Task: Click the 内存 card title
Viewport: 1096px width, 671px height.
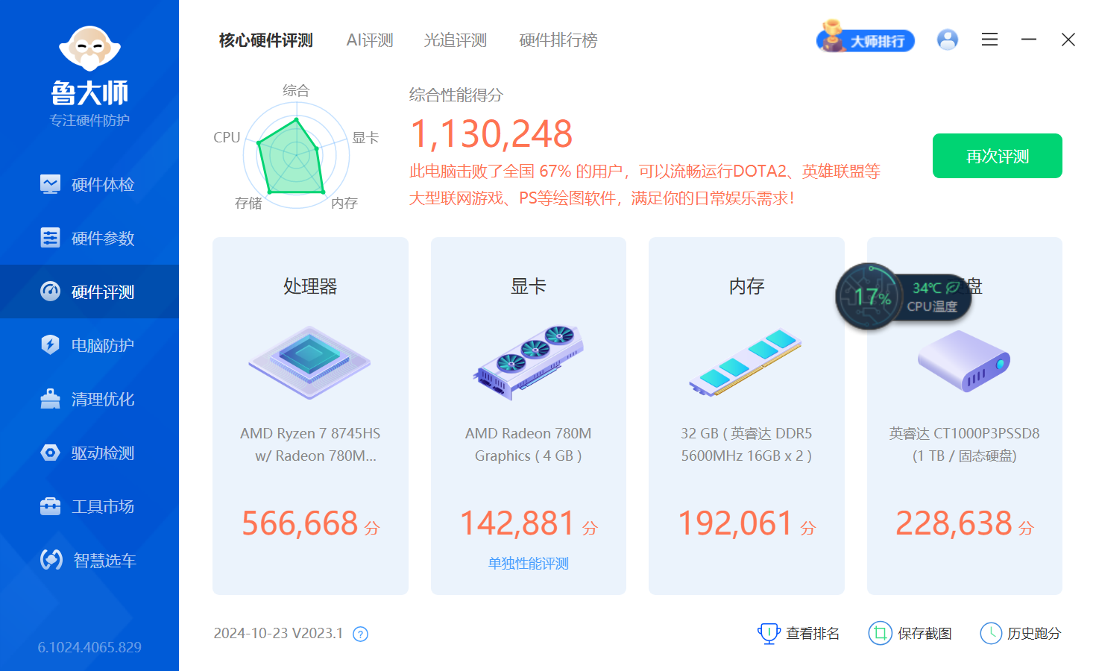Action: point(746,286)
